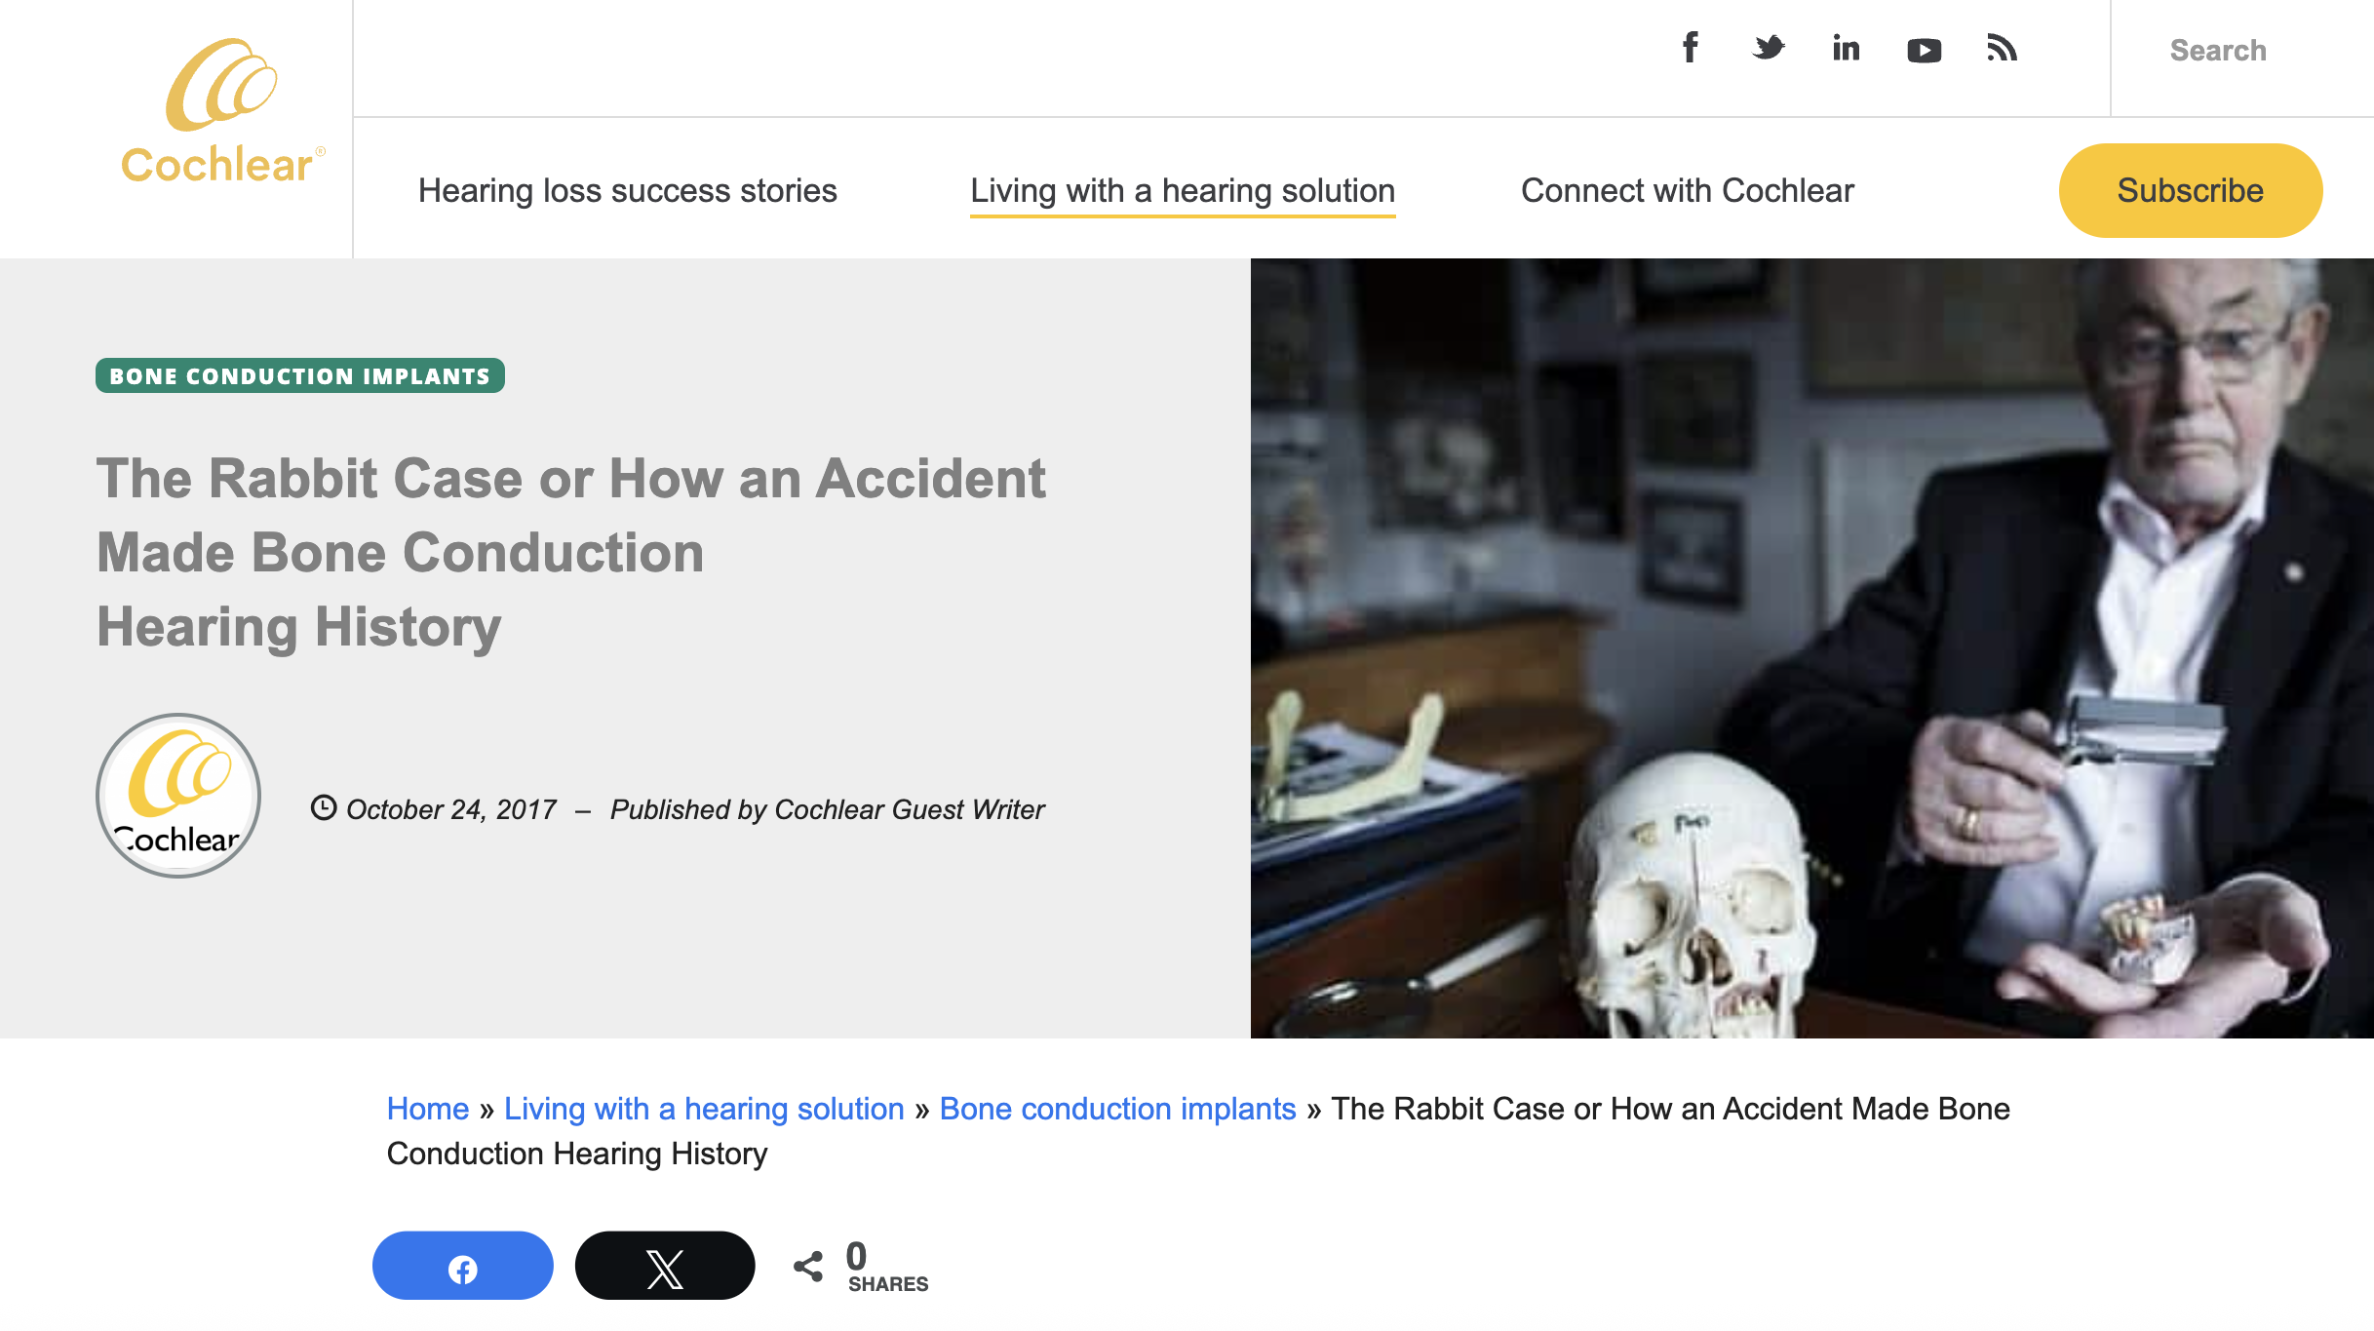The image size is (2374, 1331).
Task: Open the RSS feed icon
Action: coord(2002,48)
